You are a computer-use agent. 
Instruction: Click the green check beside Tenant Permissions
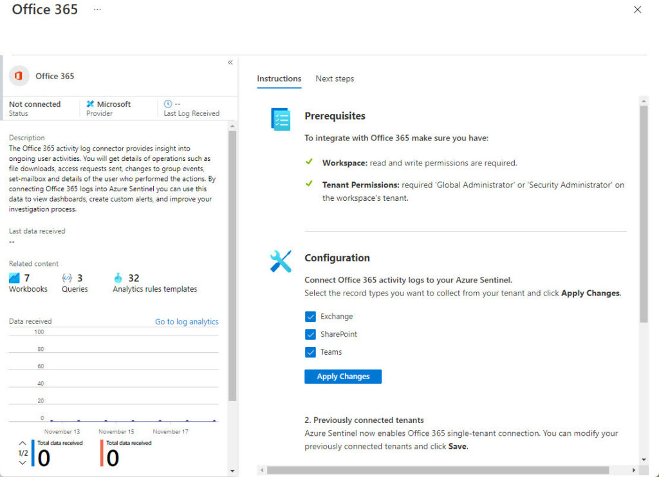309,183
